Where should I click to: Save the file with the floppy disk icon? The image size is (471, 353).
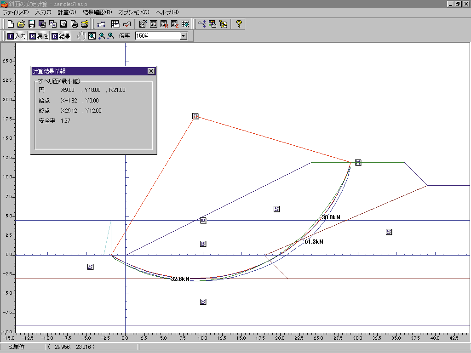point(32,24)
